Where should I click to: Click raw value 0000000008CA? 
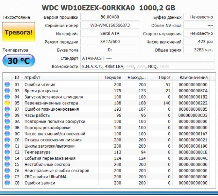(193, 91)
